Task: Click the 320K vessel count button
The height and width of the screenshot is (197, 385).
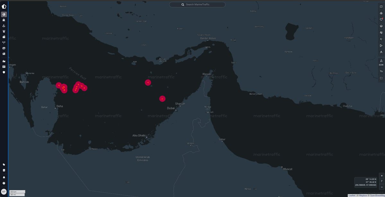Action: pyautogui.click(x=381, y=63)
